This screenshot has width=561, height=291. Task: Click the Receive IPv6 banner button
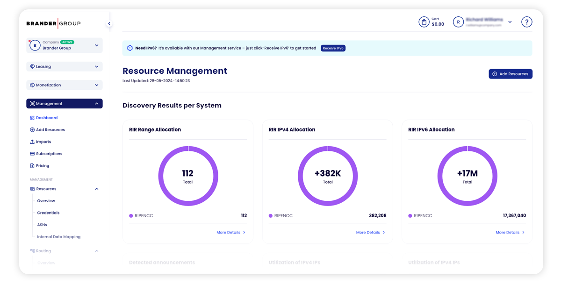333,48
